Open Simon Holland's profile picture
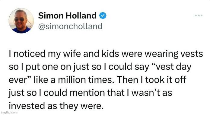The height and width of the screenshot is (115, 210). coord(21,21)
